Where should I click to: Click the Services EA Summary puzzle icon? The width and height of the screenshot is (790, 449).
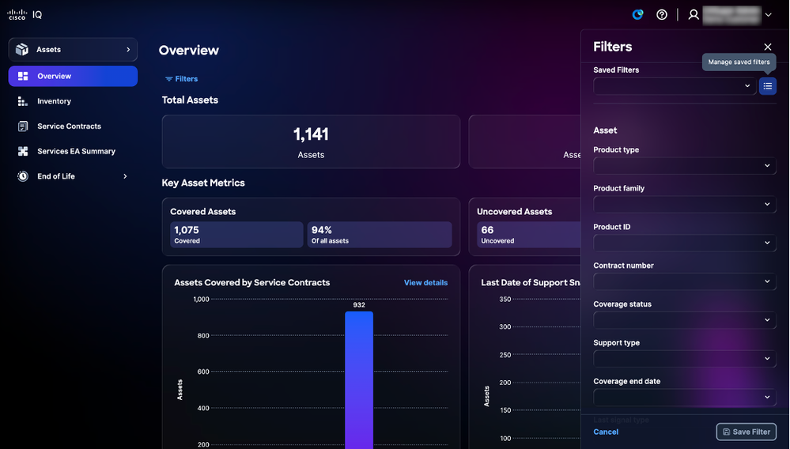[23, 151]
